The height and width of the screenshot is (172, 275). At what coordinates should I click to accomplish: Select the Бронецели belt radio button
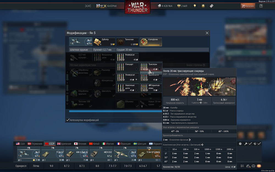159,80
